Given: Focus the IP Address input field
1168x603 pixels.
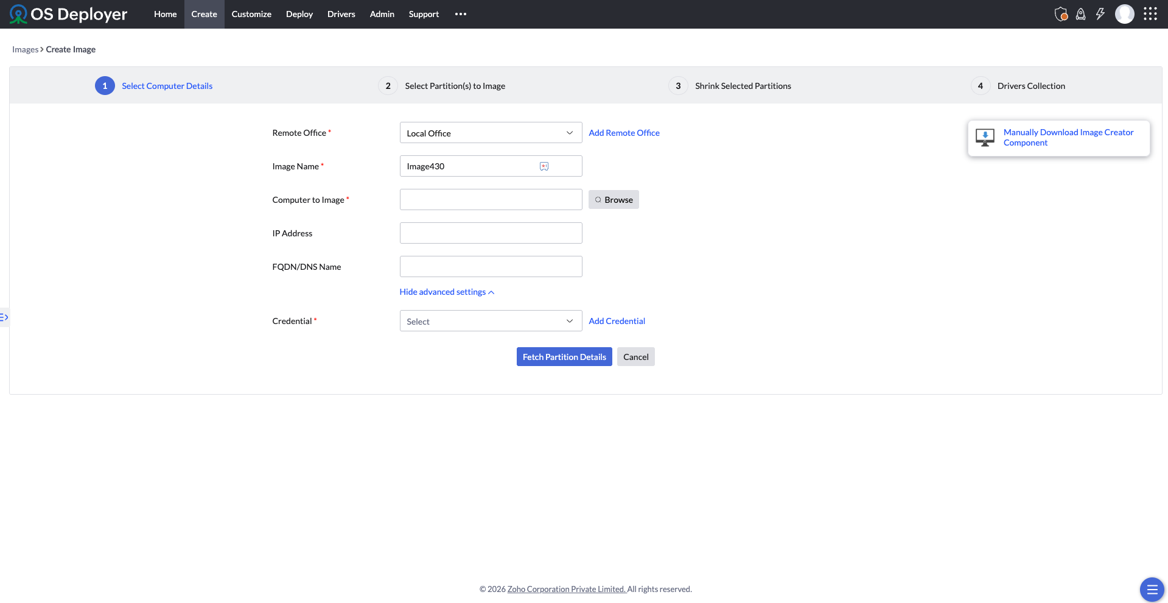Looking at the screenshot, I should [491, 233].
